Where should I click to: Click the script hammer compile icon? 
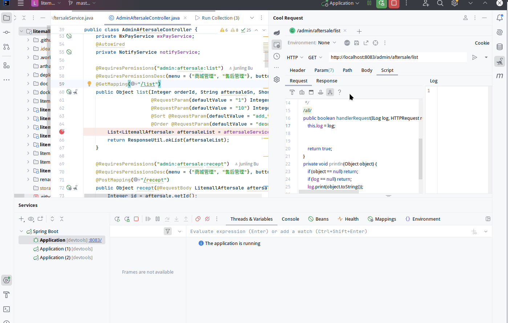click(292, 92)
